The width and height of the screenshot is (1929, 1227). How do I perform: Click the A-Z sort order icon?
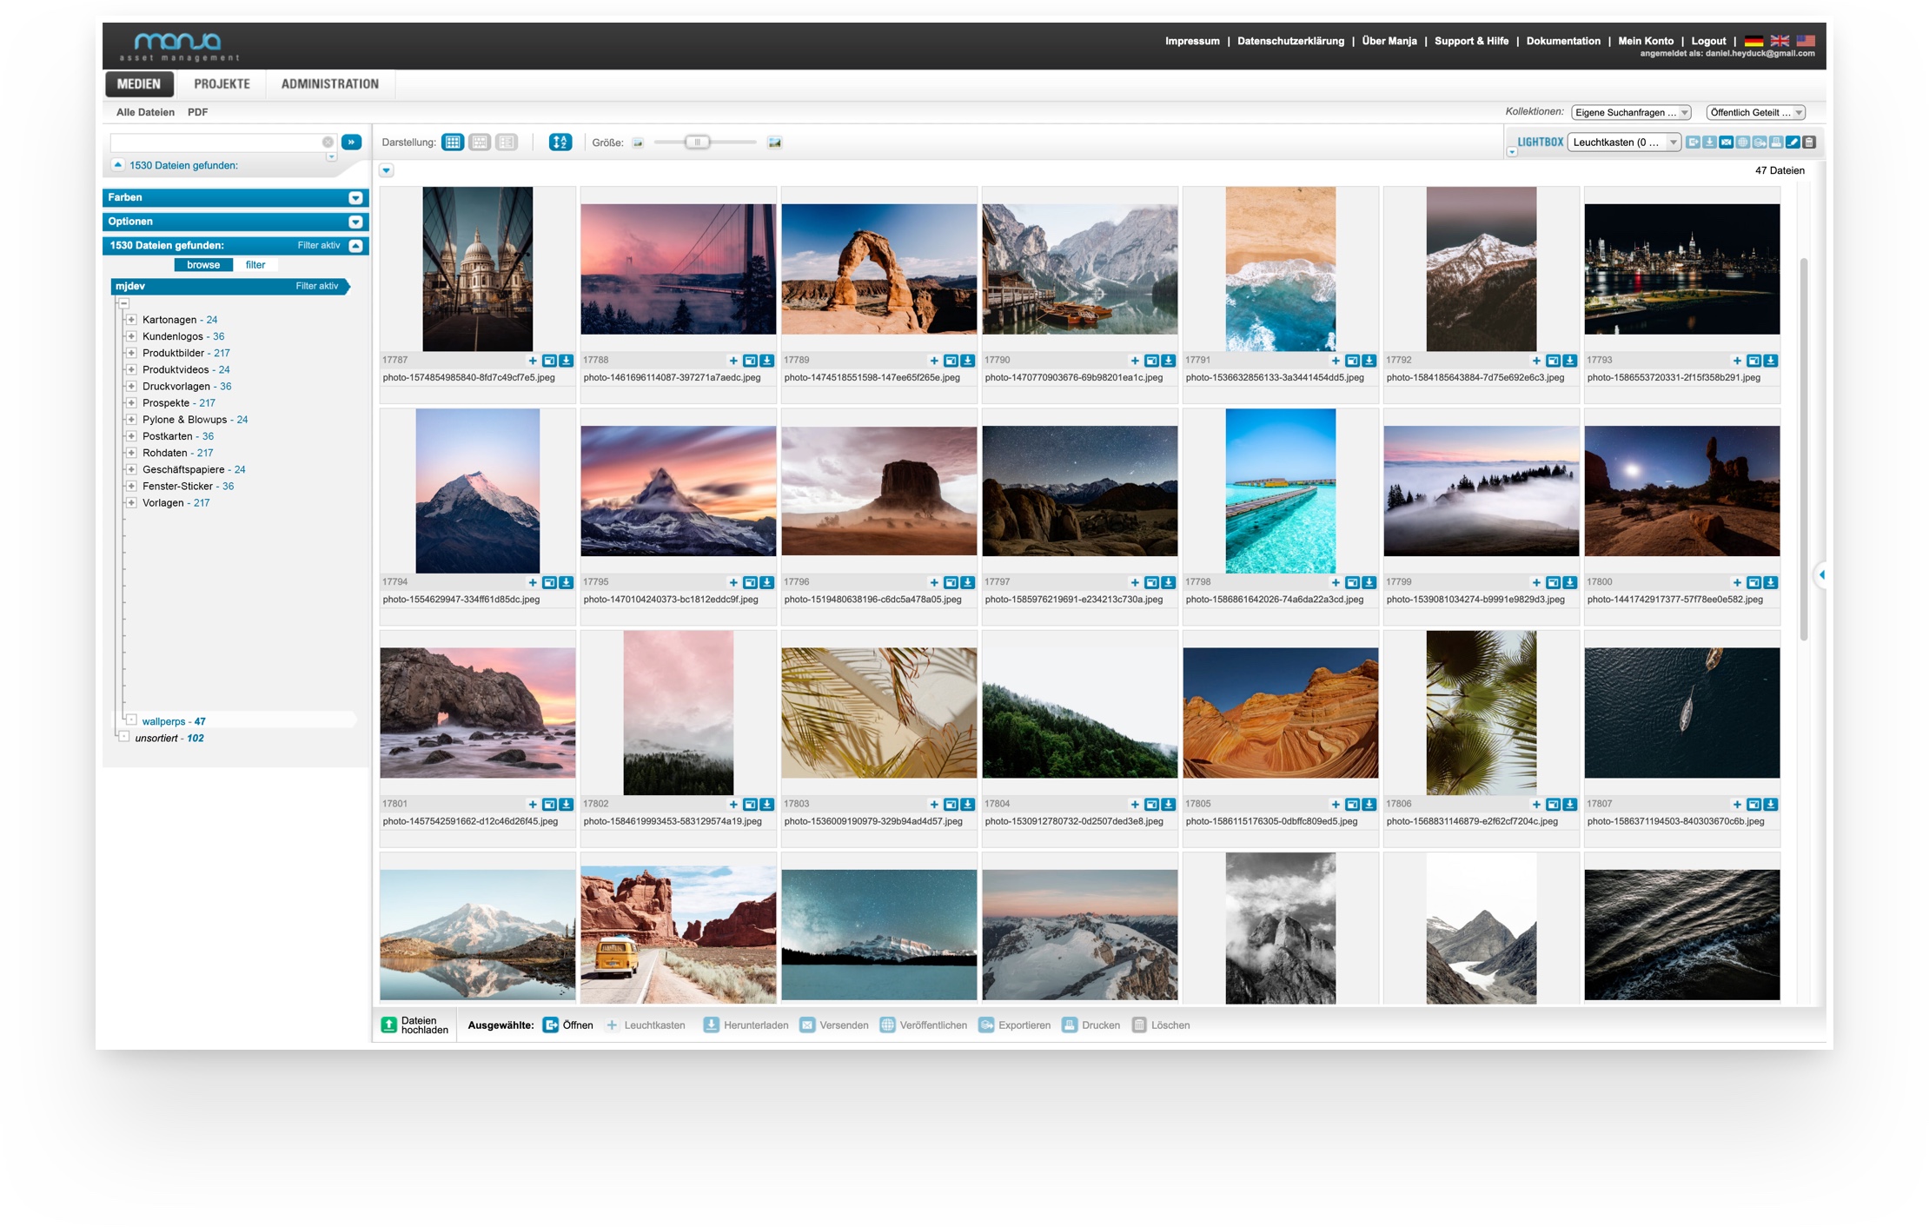tap(560, 143)
